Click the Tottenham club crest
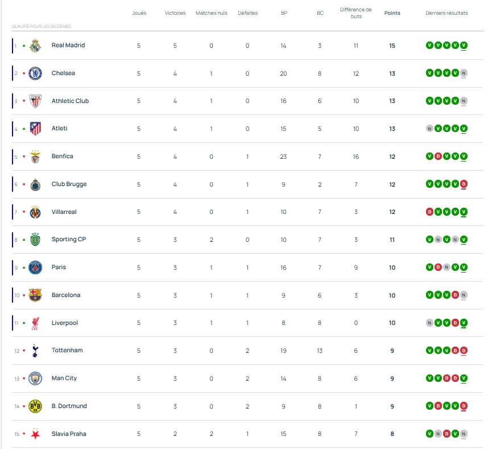This screenshot has width=492, height=449. (35, 351)
